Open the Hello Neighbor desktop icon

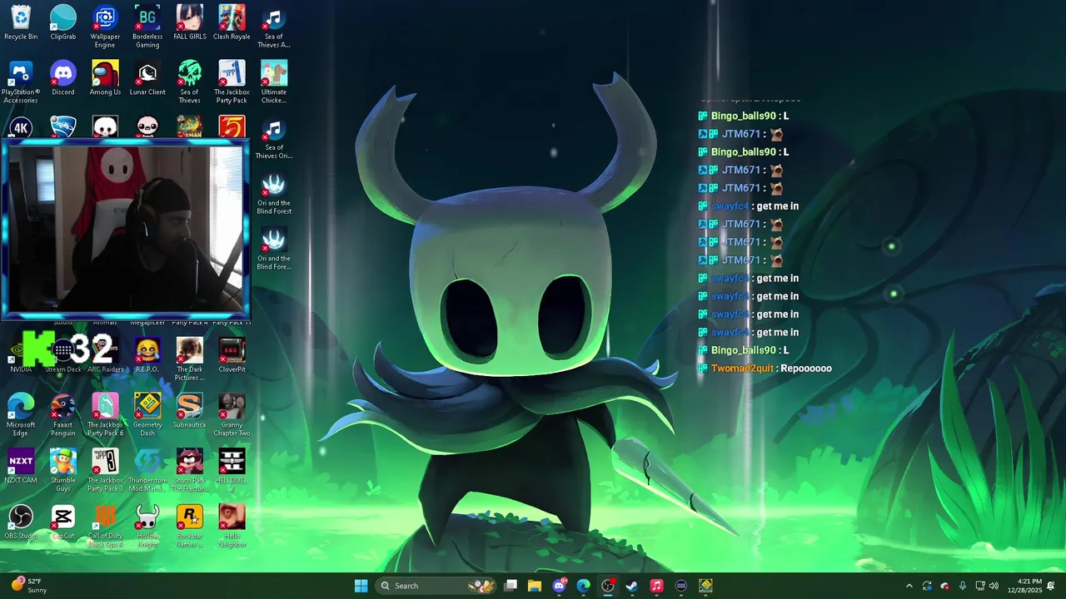point(232,526)
